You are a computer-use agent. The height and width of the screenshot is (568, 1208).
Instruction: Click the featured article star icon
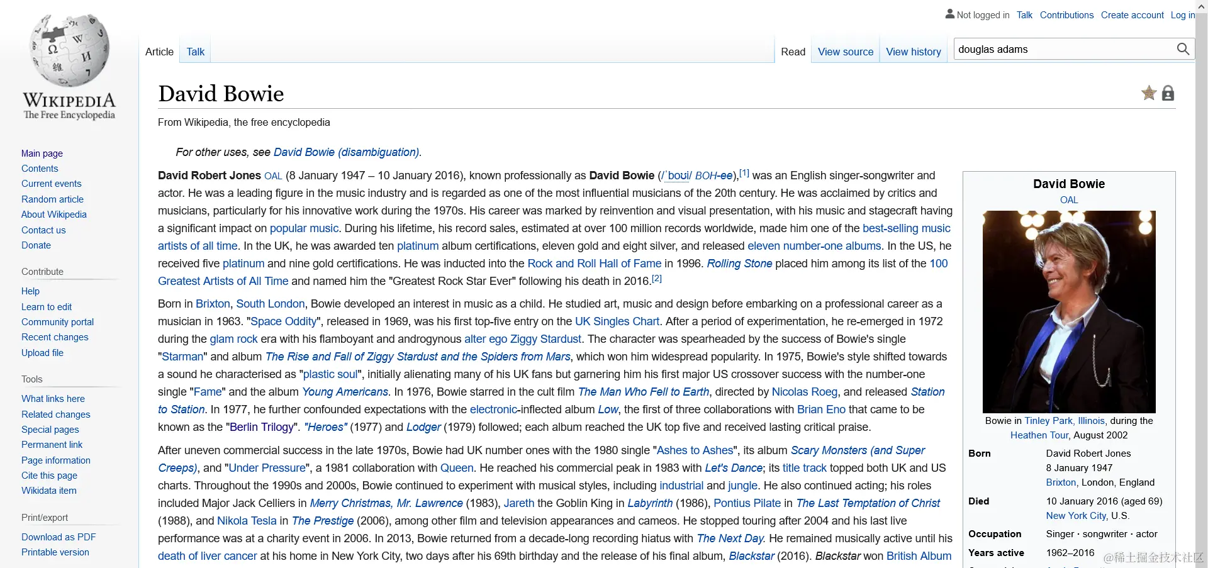[1149, 93]
